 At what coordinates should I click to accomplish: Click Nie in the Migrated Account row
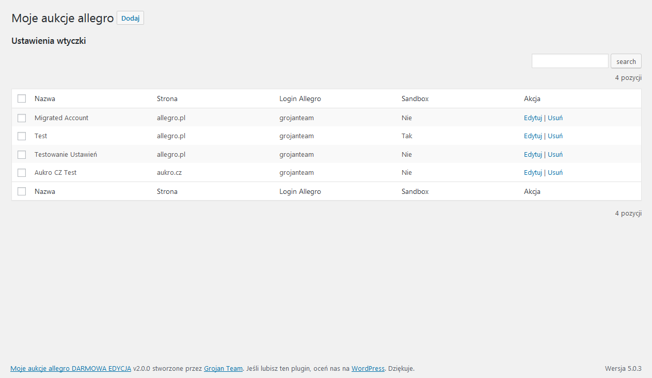407,118
